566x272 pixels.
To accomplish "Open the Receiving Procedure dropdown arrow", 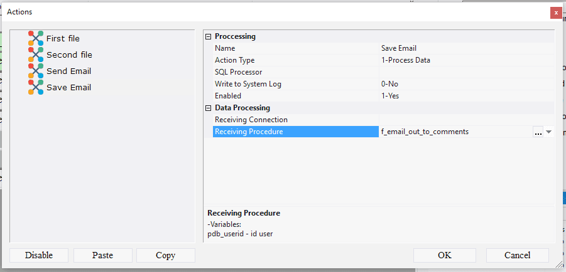I will pos(548,132).
